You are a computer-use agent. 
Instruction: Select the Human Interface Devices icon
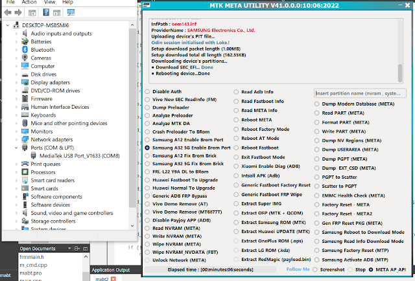point(25,107)
